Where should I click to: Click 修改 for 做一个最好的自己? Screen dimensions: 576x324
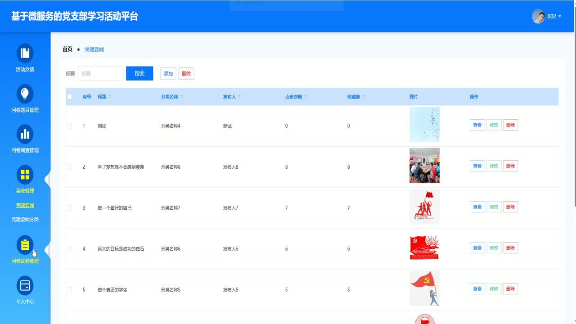click(x=494, y=207)
